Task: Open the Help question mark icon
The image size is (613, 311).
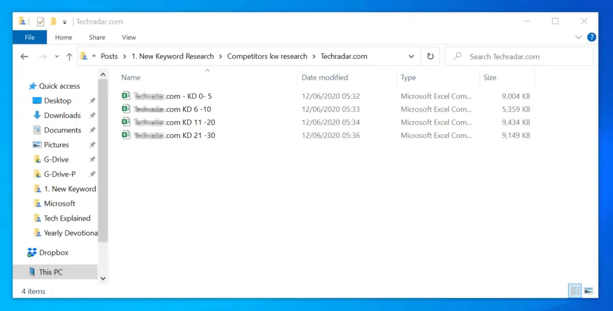Action: tap(591, 37)
